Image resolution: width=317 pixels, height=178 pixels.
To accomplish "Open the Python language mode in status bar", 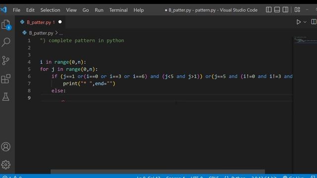I will (238, 177).
